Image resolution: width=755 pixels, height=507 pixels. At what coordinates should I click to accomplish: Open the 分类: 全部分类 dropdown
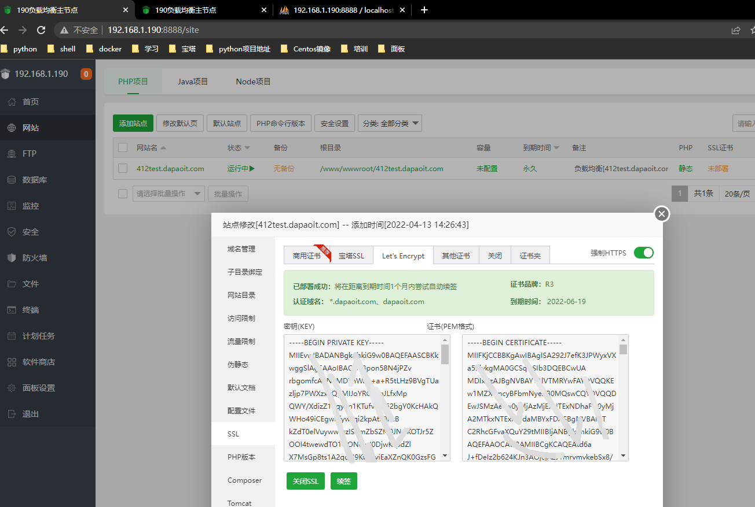tap(390, 123)
